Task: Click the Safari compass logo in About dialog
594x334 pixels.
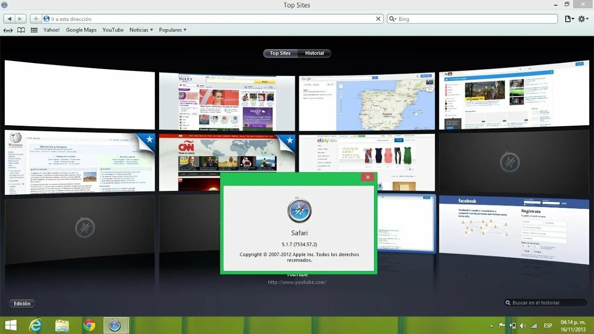Action: tap(299, 210)
